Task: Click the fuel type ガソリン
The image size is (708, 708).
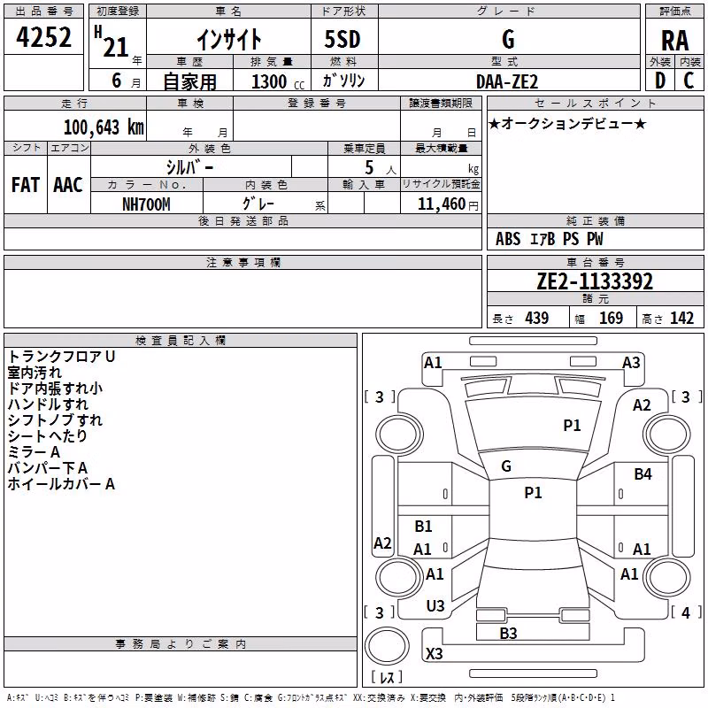Action: click(343, 81)
